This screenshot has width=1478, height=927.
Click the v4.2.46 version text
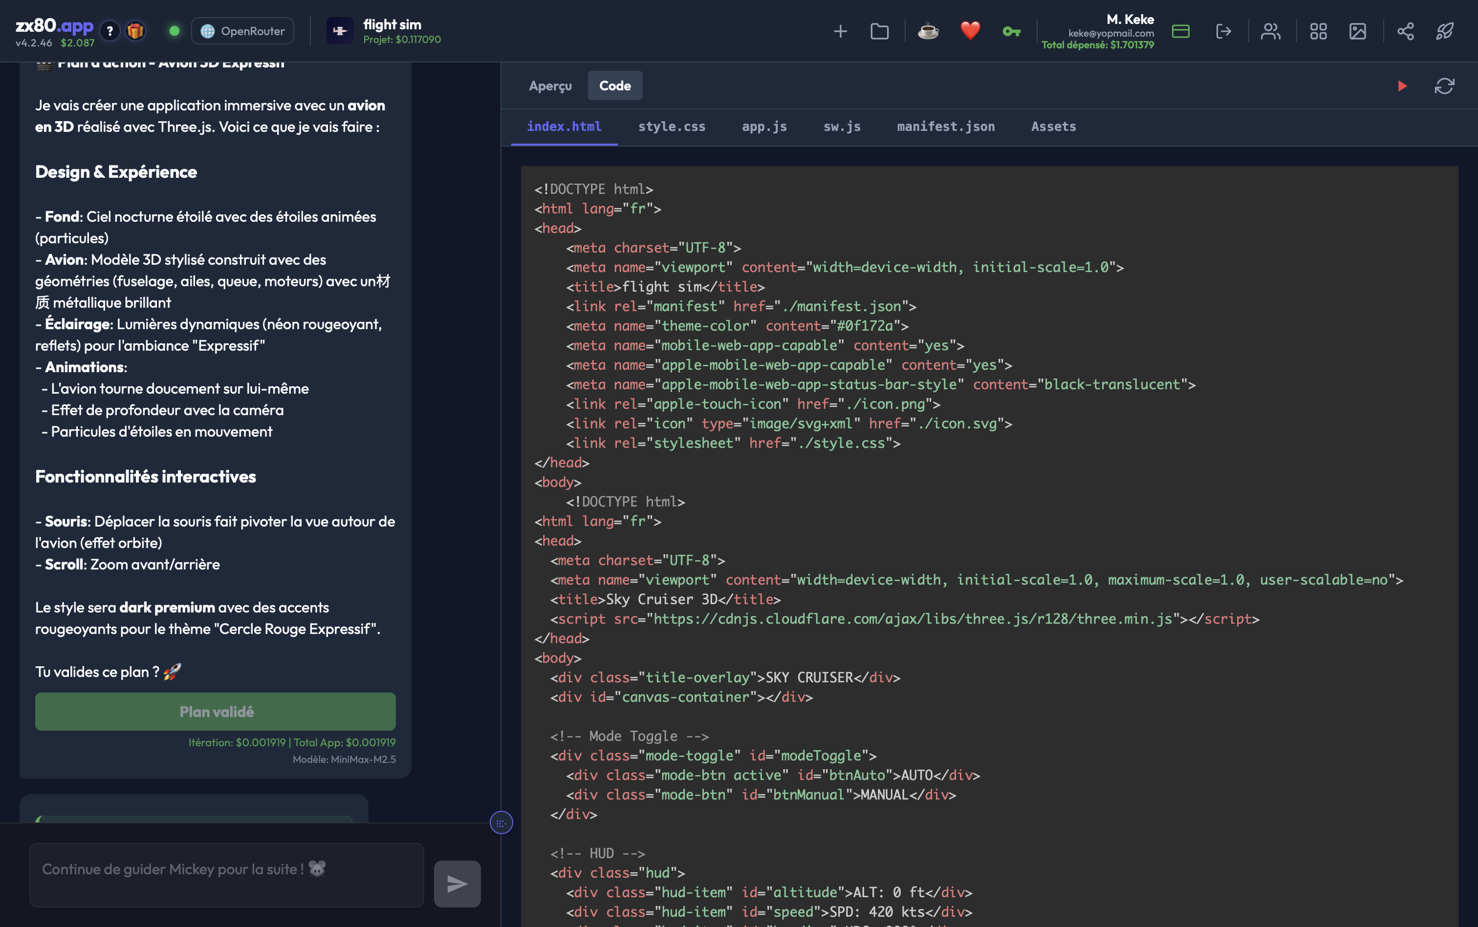click(x=34, y=43)
